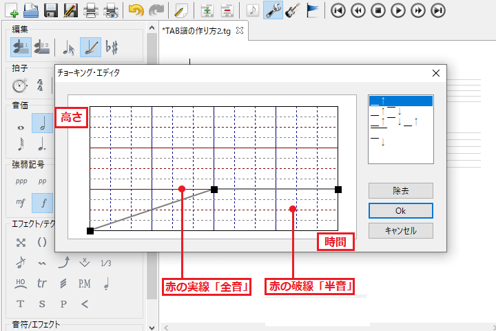The width and height of the screenshot is (496, 331).
Task: Click the guitar instrument icon
Action: [x=292, y=10]
